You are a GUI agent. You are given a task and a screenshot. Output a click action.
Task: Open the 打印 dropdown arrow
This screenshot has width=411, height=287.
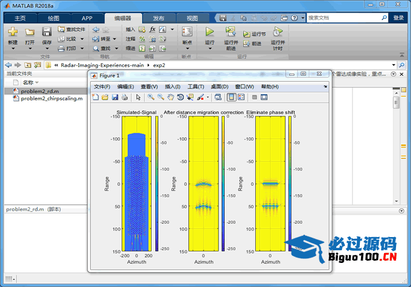[x=82, y=48]
